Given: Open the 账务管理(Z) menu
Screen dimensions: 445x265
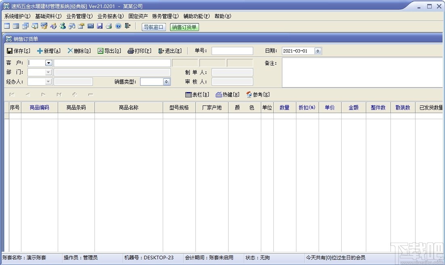Looking at the screenshot, I should coord(165,16).
